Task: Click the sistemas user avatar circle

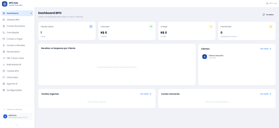Action: coord(5,116)
